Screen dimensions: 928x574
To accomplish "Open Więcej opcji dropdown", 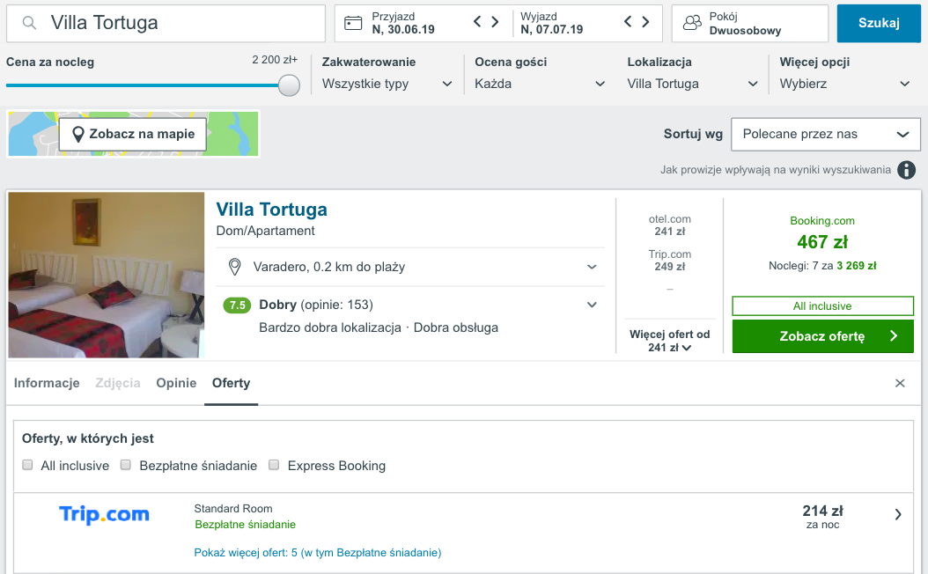I will coord(845,84).
